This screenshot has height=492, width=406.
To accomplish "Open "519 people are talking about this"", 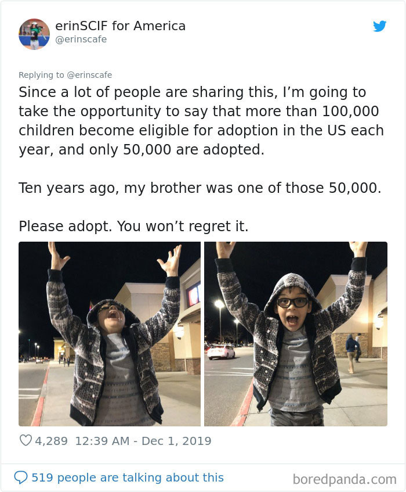I will (x=127, y=477).
